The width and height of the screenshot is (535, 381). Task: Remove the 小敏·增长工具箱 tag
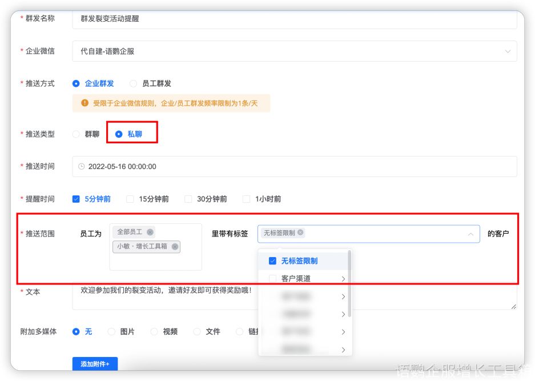pos(175,247)
